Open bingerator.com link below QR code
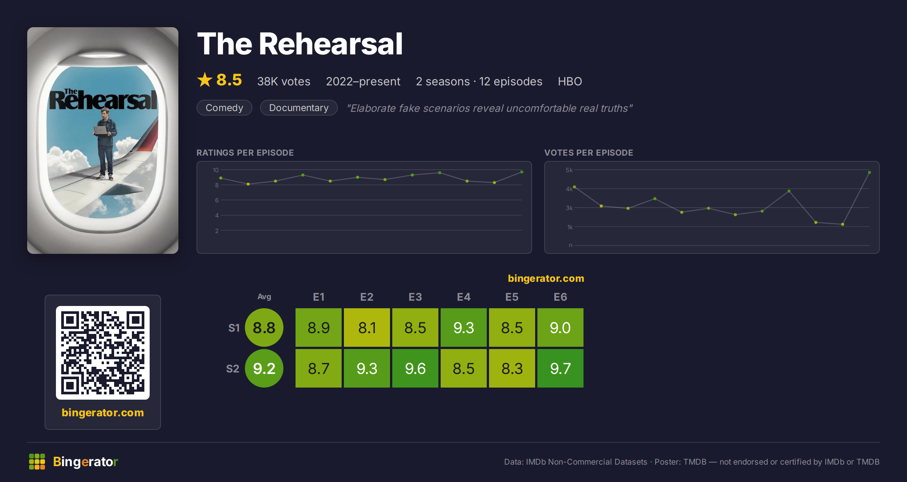 point(103,412)
